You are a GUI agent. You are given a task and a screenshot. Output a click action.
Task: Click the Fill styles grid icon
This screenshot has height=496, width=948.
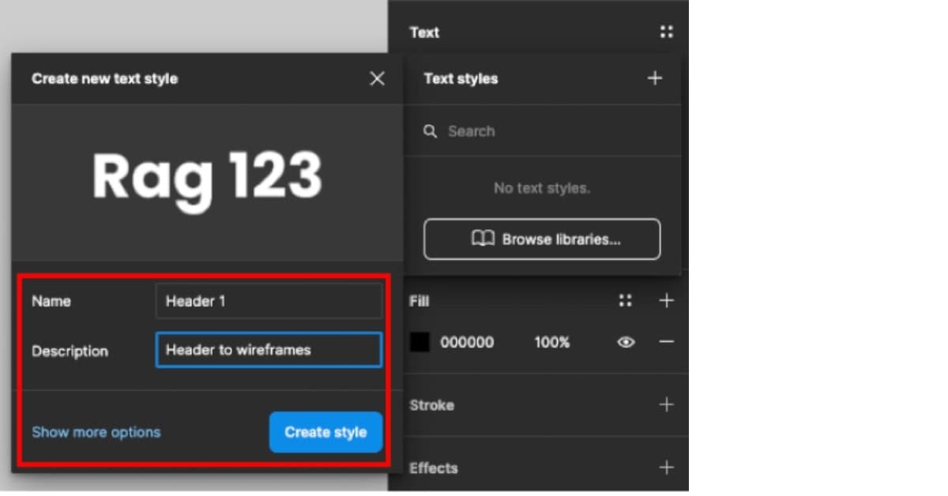tap(626, 300)
